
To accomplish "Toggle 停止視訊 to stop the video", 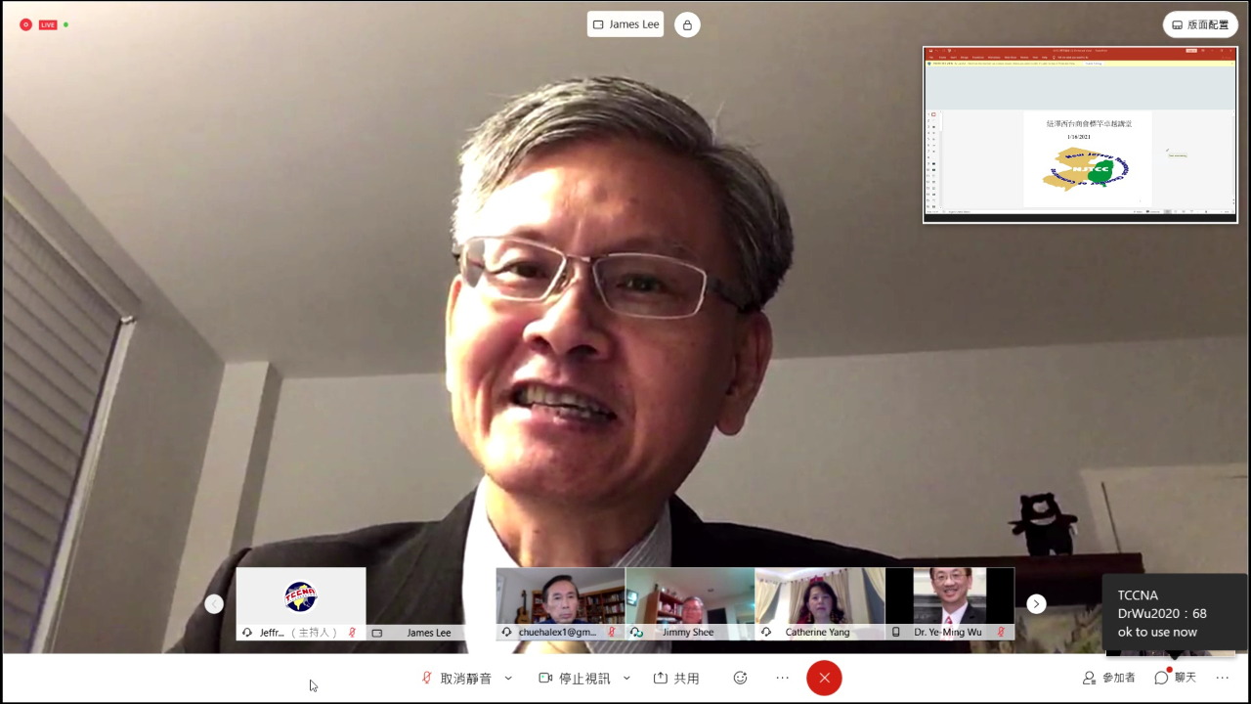I will pos(575,678).
